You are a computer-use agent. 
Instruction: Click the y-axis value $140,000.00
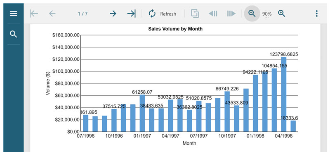(x=66, y=47)
